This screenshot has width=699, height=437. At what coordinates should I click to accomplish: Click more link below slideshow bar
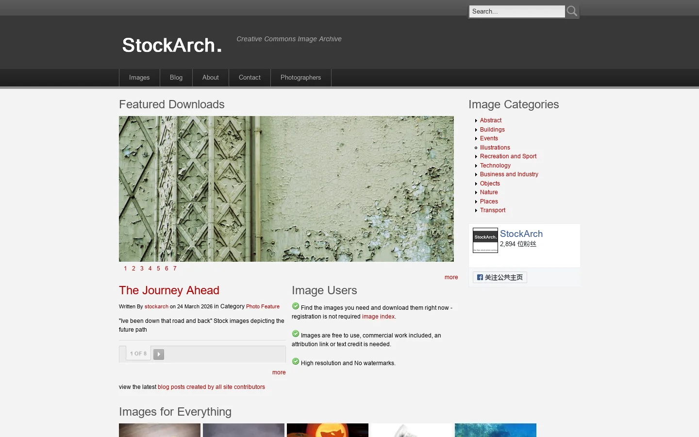(x=279, y=372)
